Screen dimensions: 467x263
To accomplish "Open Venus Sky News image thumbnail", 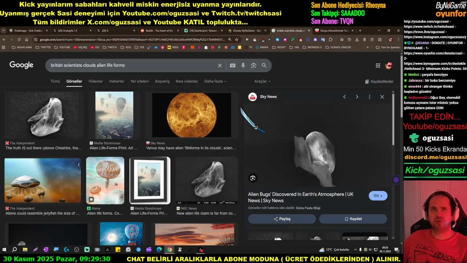I will coord(192,115).
